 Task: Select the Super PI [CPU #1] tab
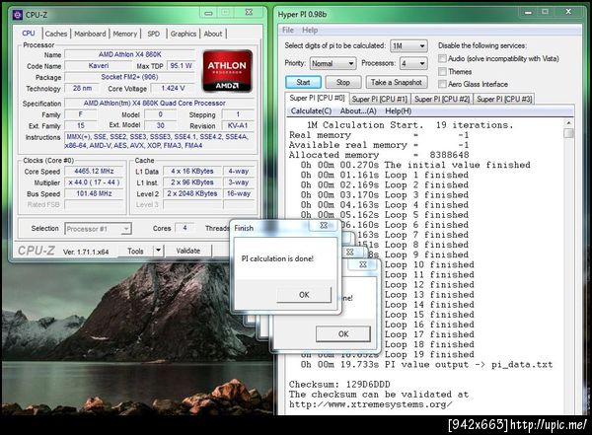tap(380, 99)
